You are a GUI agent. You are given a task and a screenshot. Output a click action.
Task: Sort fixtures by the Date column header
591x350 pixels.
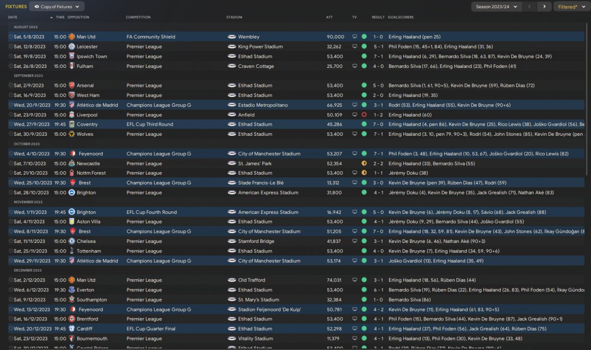13,17
